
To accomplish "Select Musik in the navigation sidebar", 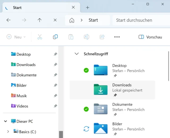I will (22, 96).
